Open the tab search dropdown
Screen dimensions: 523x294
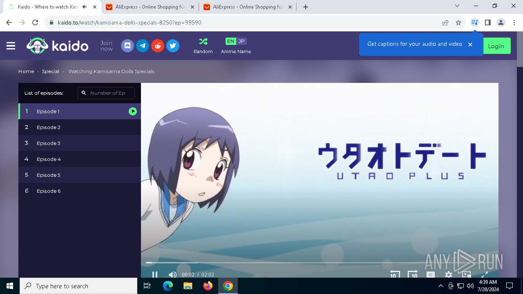[x=457, y=6]
